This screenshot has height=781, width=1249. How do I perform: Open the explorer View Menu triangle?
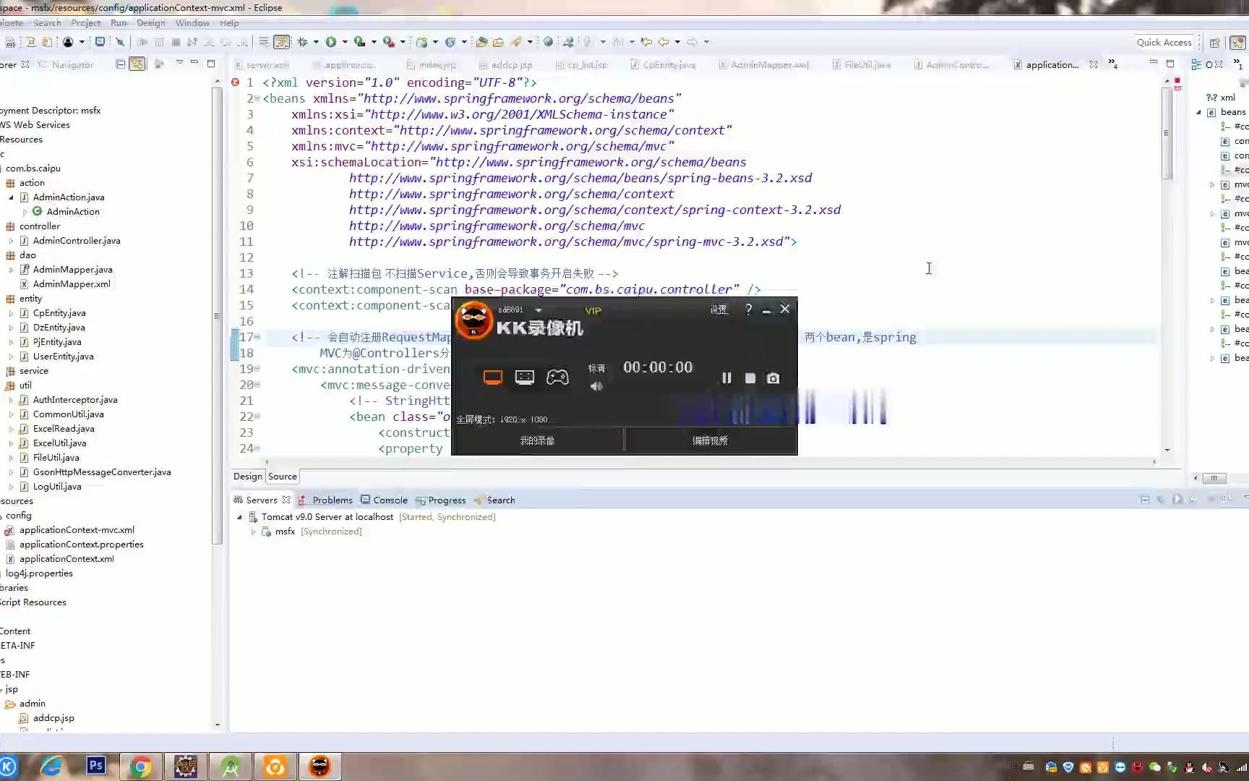[x=179, y=63]
